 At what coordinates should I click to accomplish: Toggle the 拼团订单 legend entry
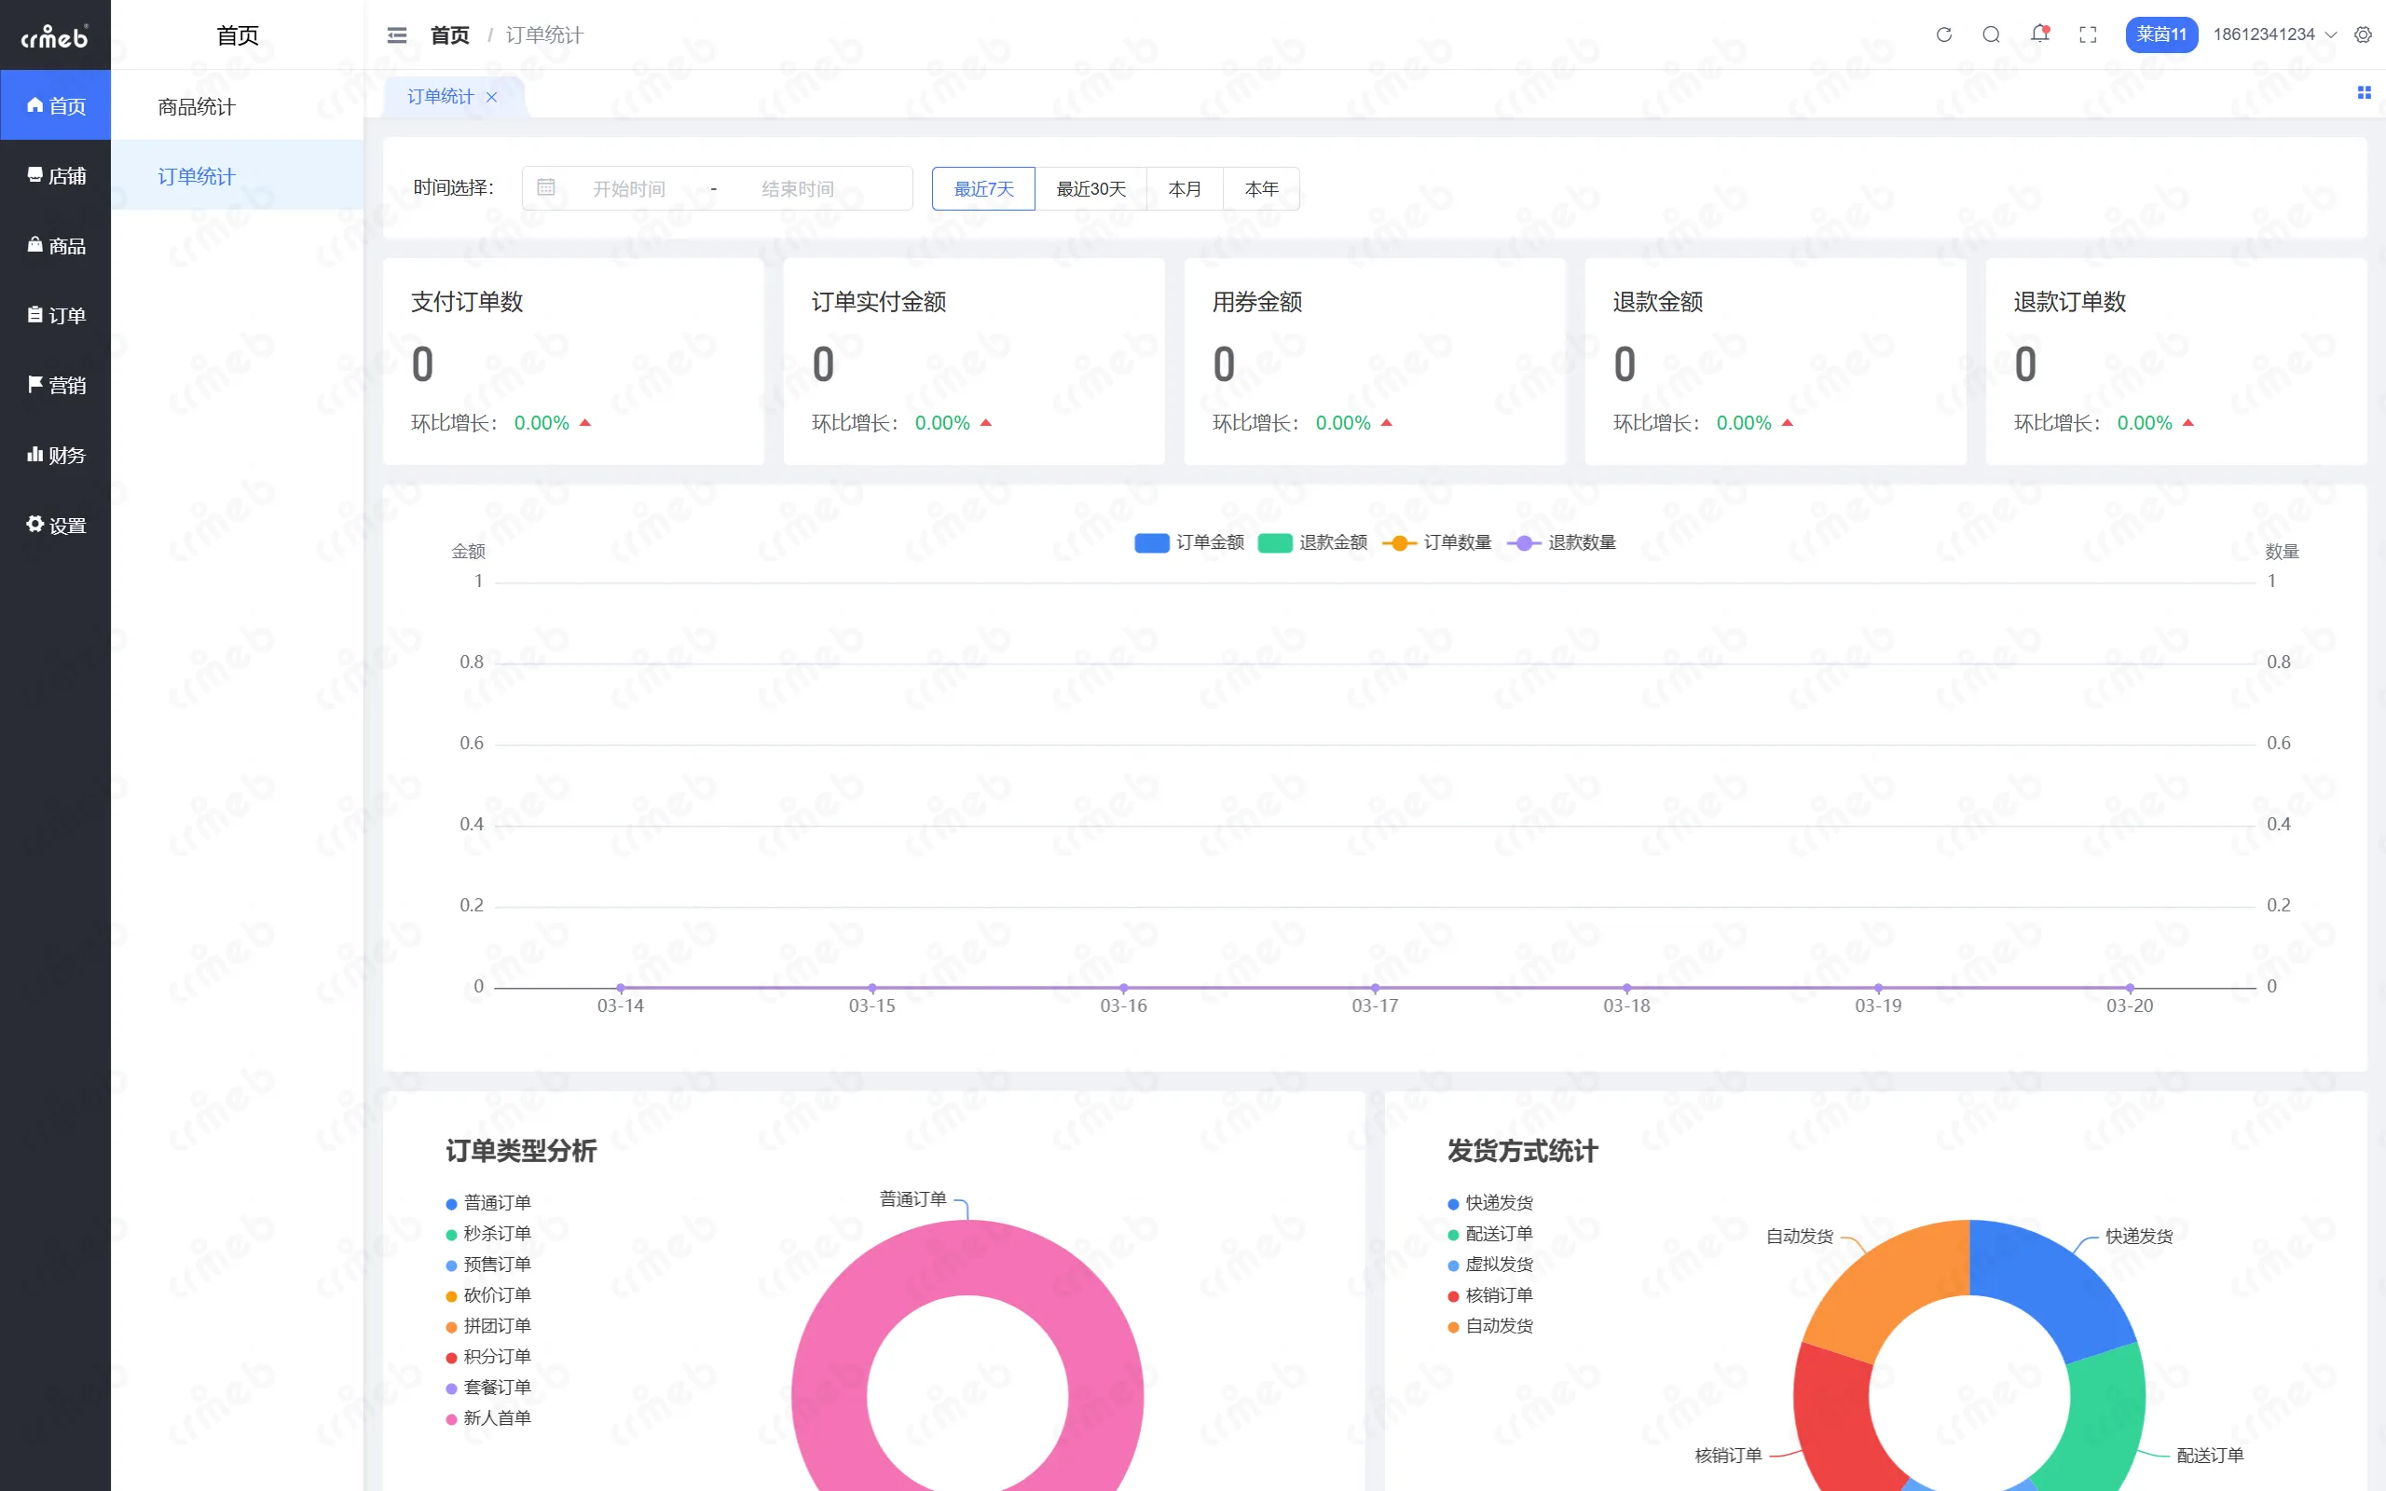(x=488, y=1325)
